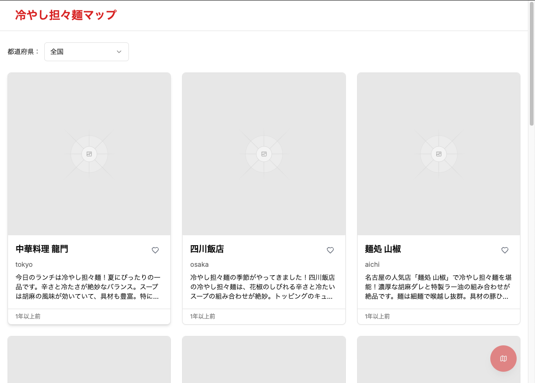Open the 麺処 山椒 card image placeholder
This screenshot has height=383, width=535.
[439, 154]
